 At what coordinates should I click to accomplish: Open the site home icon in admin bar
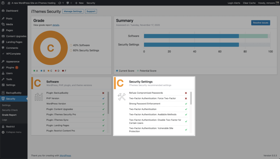(x=9, y=3)
